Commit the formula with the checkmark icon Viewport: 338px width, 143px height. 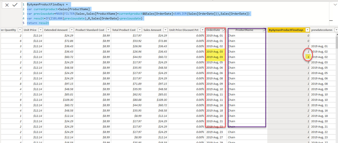click(15, 5)
